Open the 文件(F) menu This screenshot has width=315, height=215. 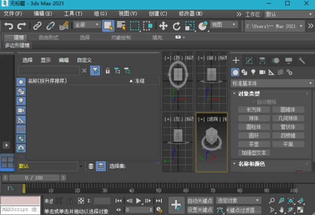[13, 14]
